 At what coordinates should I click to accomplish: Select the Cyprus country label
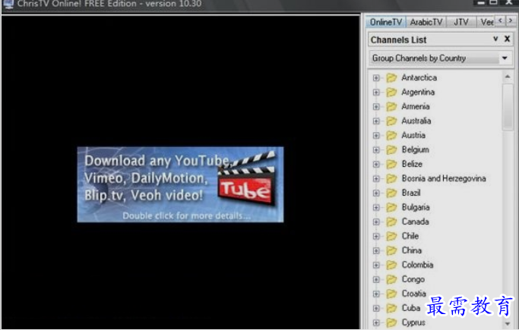413,322
